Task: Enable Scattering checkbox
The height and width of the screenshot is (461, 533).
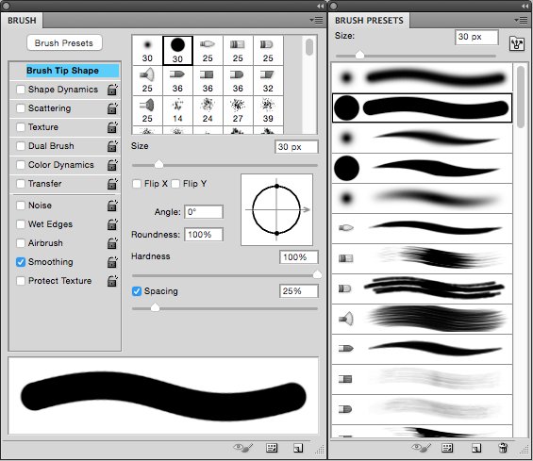Action: coord(21,108)
